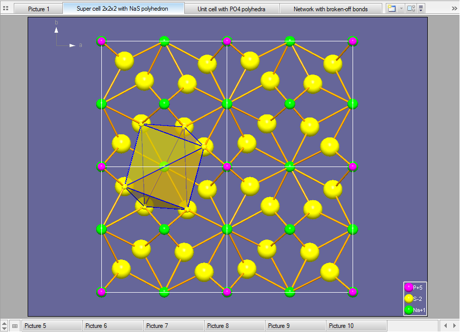This screenshot has width=460, height=332.
Task: Click the highlighted NaS polyhedron in the structure
Action: click(164, 166)
